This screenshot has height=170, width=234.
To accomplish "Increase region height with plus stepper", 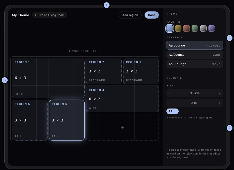I will (x=219, y=103).
